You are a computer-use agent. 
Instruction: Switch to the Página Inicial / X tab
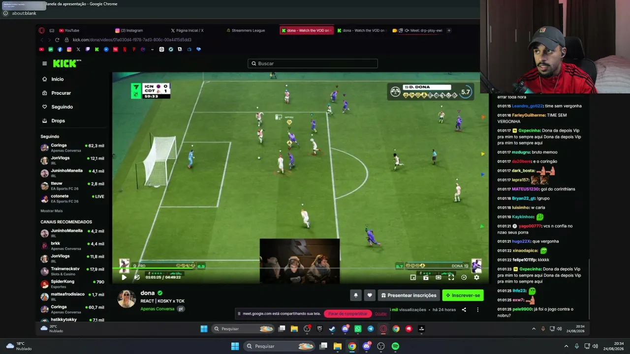point(187,30)
